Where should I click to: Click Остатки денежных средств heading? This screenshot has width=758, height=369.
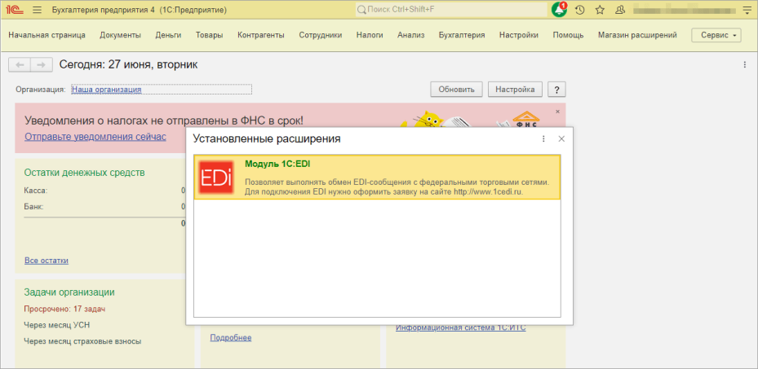coord(85,173)
